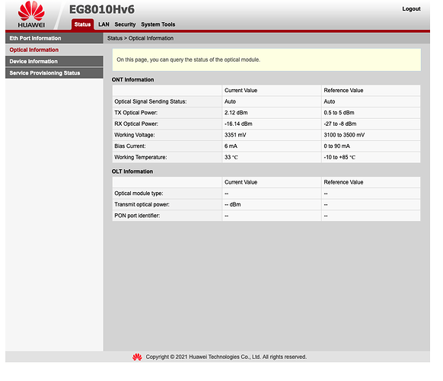
Task: Click the 3351 mV voltage value
Action: coord(235,135)
